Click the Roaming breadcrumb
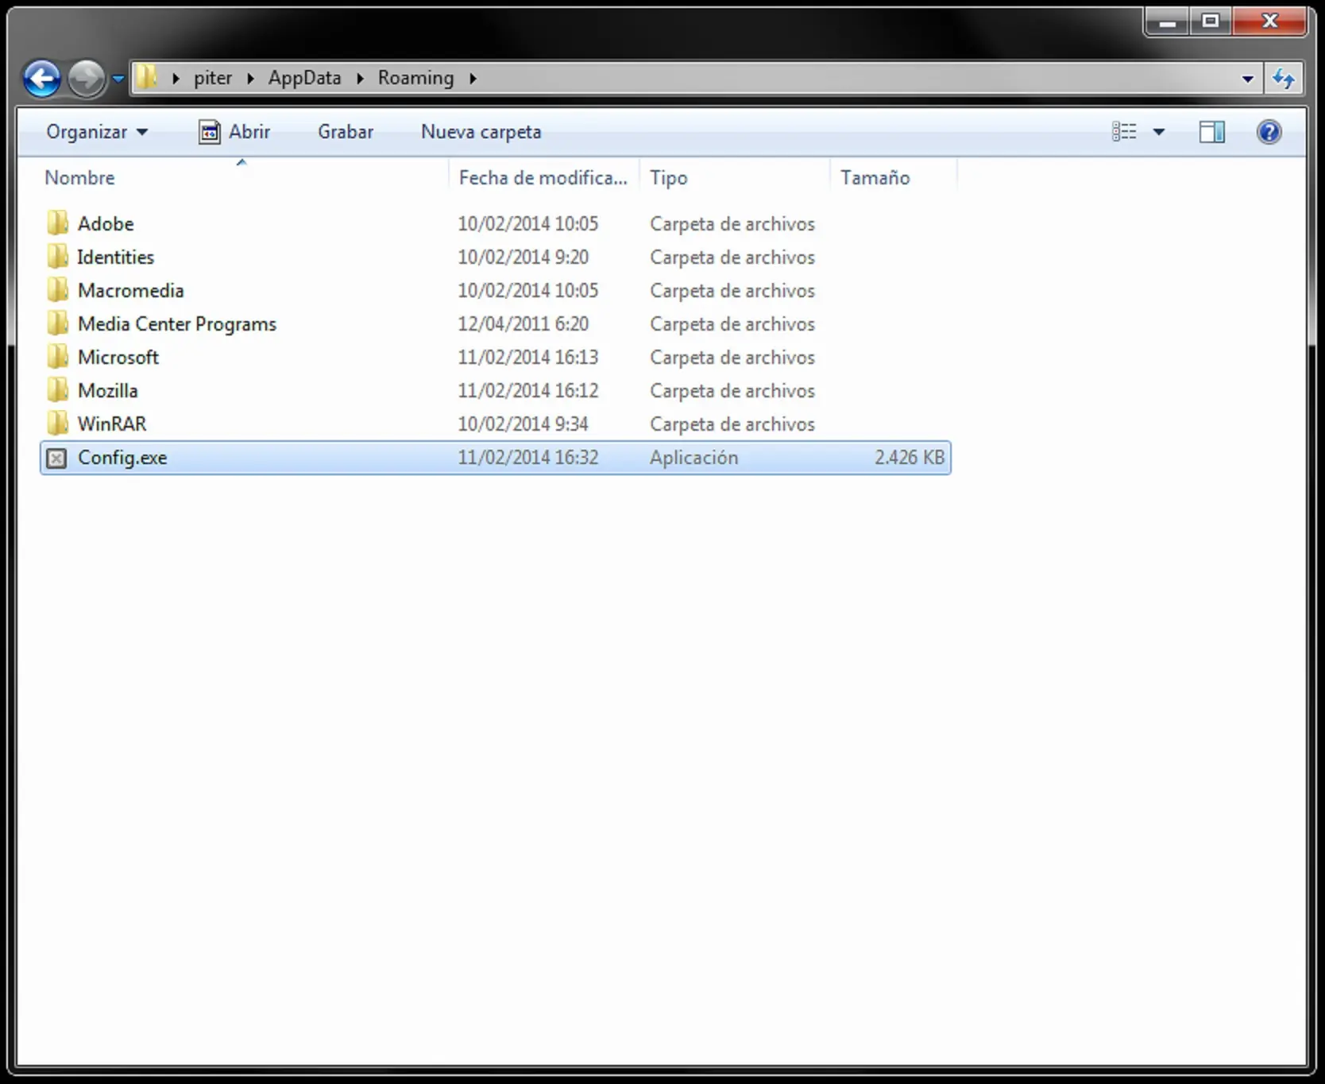Viewport: 1325px width, 1084px height. pyautogui.click(x=415, y=78)
